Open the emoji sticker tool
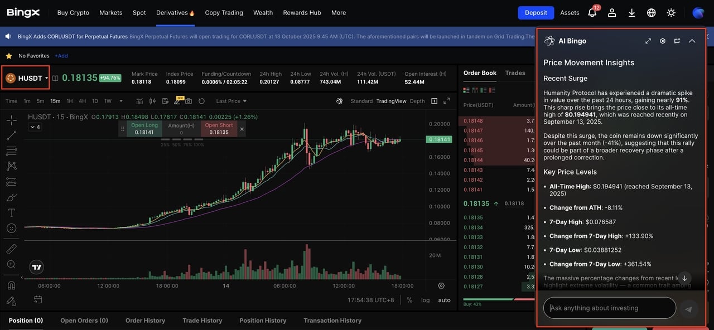This screenshot has height=330, width=714. pyautogui.click(x=11, y=228)
